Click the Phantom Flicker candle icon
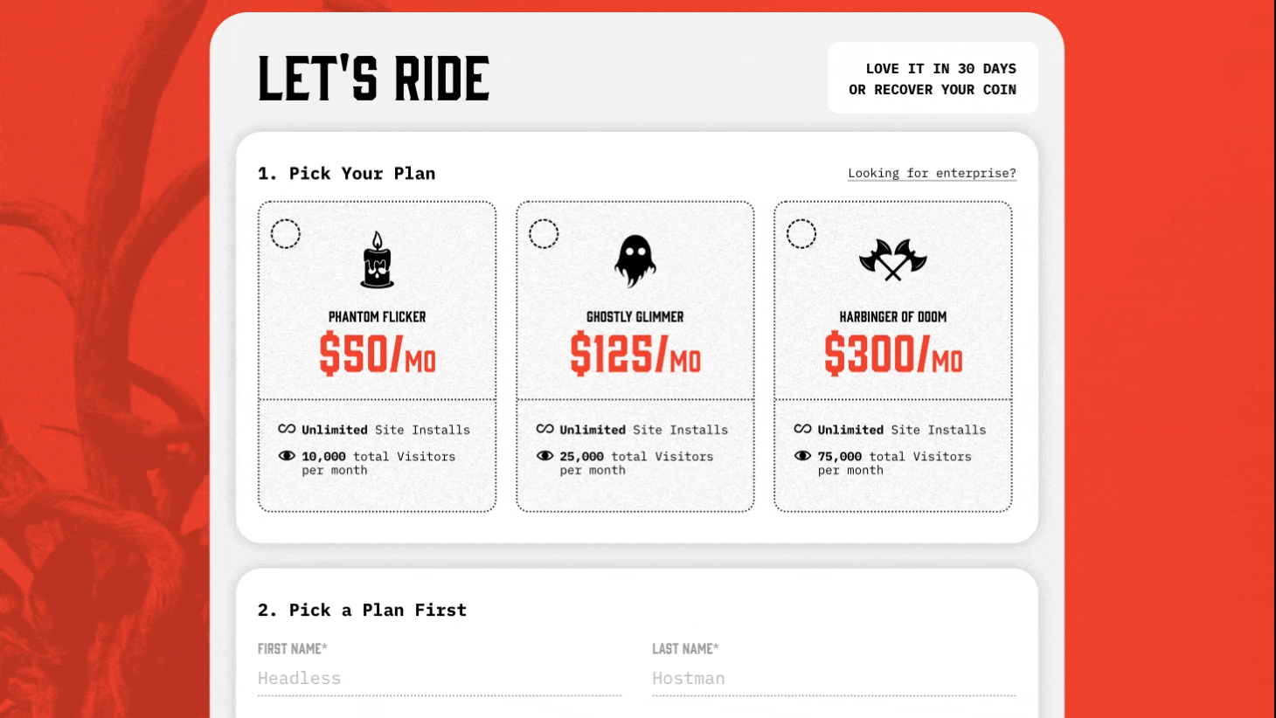Viewport: 1276px width, 718px height. [378, 260]
